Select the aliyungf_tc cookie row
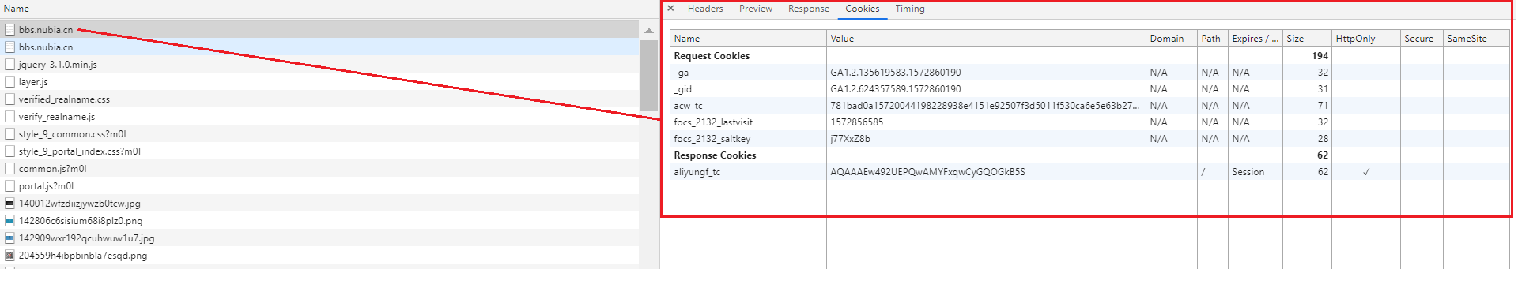Viewport: 1518px width, 288px height. coord(1089,171)
